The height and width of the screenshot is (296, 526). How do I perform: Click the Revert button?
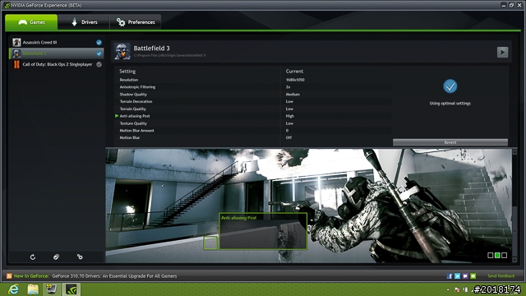[x=450, y=142]
